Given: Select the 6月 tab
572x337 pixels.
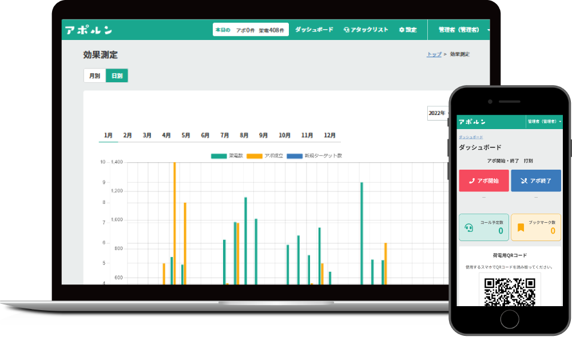Looking at the screenshot, I should point(205,135).
